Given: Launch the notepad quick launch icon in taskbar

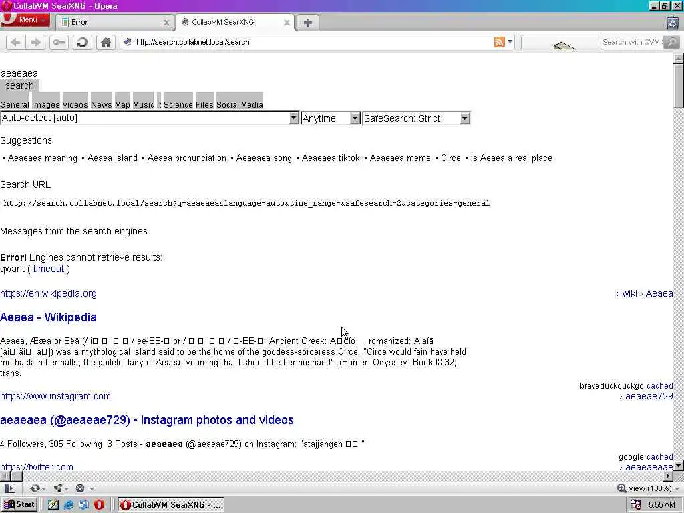Looking at the screenshot, I should pos(53,505).
